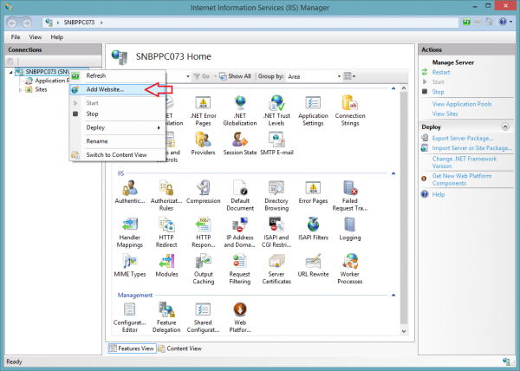Expand the Sites tree node
The width and height of the screenshot is (520, 371).
point(20,90)
